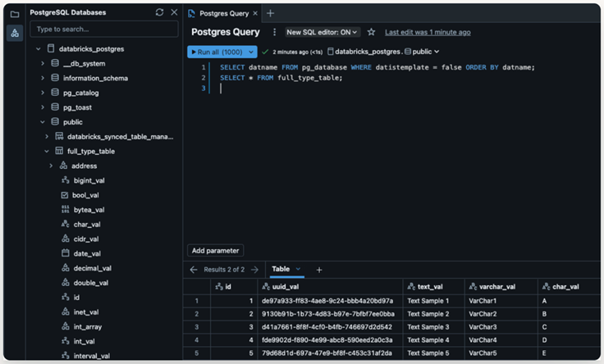
Task: Open the workspace folder icon in the sidebar
Action: pos(15,13)
